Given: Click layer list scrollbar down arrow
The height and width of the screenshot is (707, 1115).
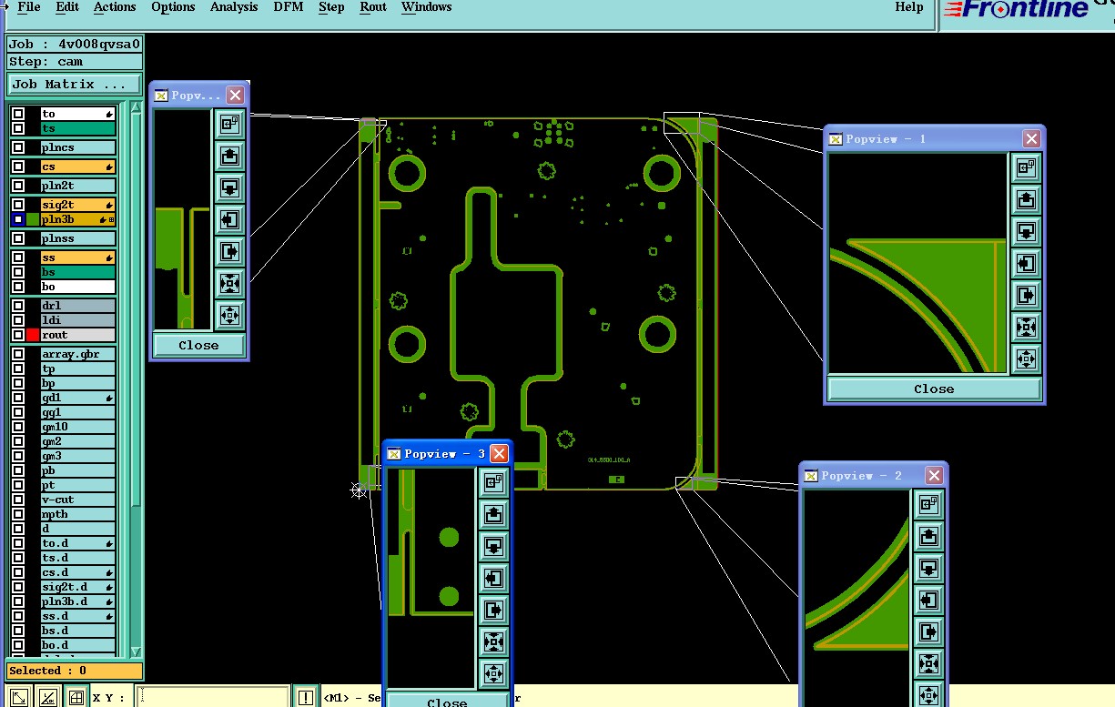Looking at the screenshot, I should point(136,651).
